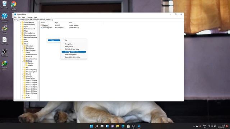Open the Google Chrome desktop shortcut
Screen dimensions: 230x129
coord(14,6)
